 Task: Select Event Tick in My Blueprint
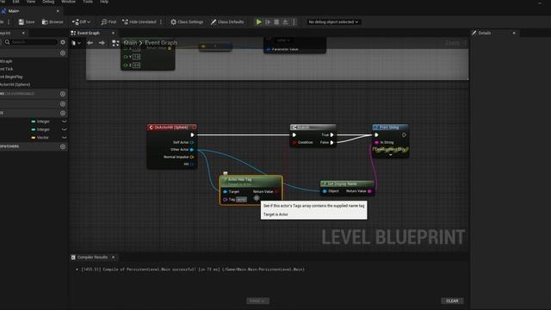(x=7, y=69)
